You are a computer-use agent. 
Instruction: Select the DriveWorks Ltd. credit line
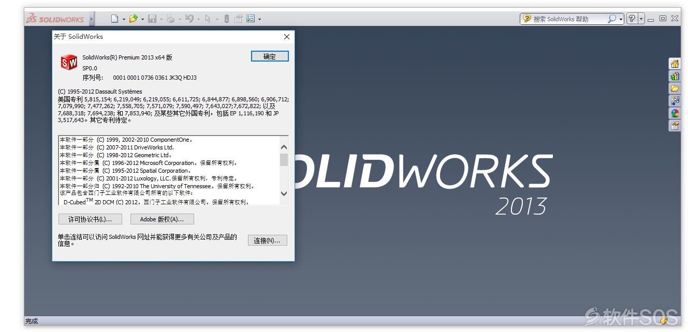pyautogui.click(x=116, y=147)
